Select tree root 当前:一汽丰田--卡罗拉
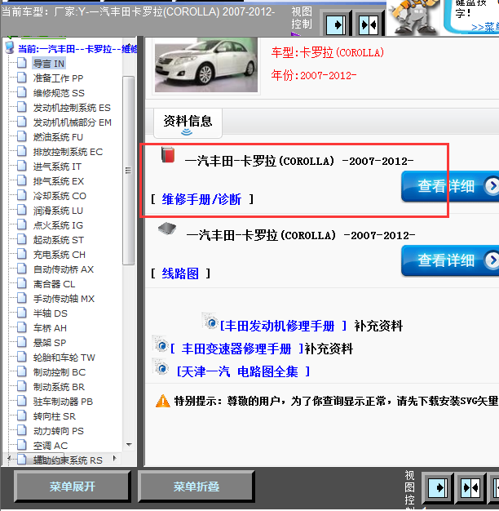 point(77,49)
